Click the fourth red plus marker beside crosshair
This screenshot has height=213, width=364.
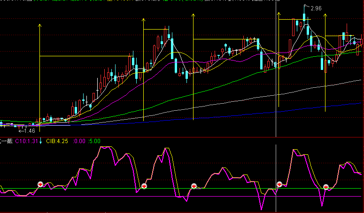(279, 184)
